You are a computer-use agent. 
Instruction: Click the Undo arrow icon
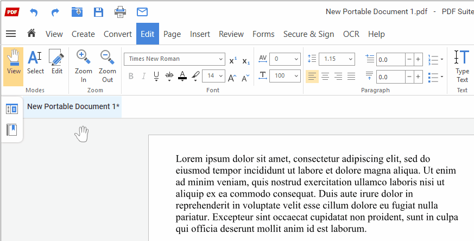point(34,12)
